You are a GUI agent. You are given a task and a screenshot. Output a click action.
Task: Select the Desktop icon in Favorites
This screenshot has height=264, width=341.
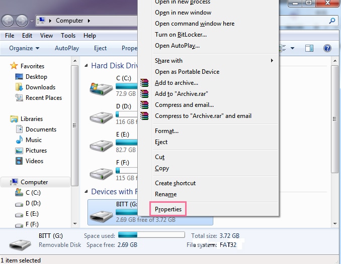(19, 77)
